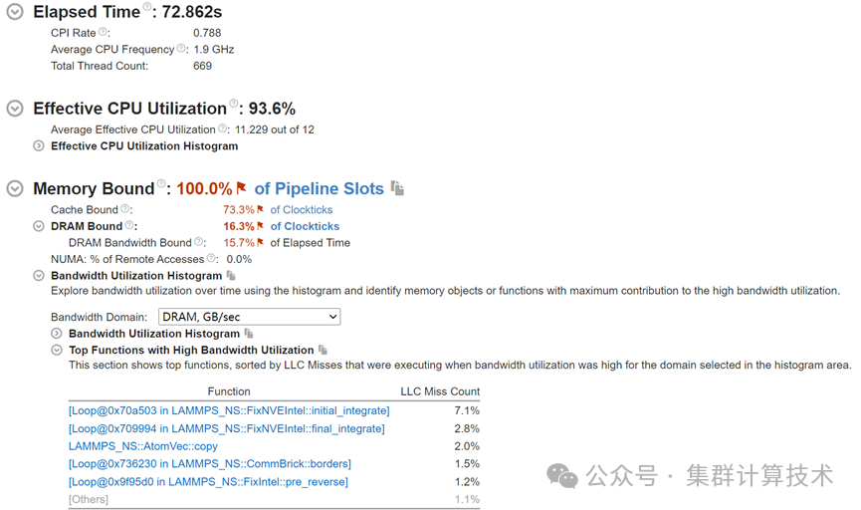The height and width of the screenshot is (510, 861).
Task: Open the Bandwidth Domain dropdown
Action: tap(249, 317)
